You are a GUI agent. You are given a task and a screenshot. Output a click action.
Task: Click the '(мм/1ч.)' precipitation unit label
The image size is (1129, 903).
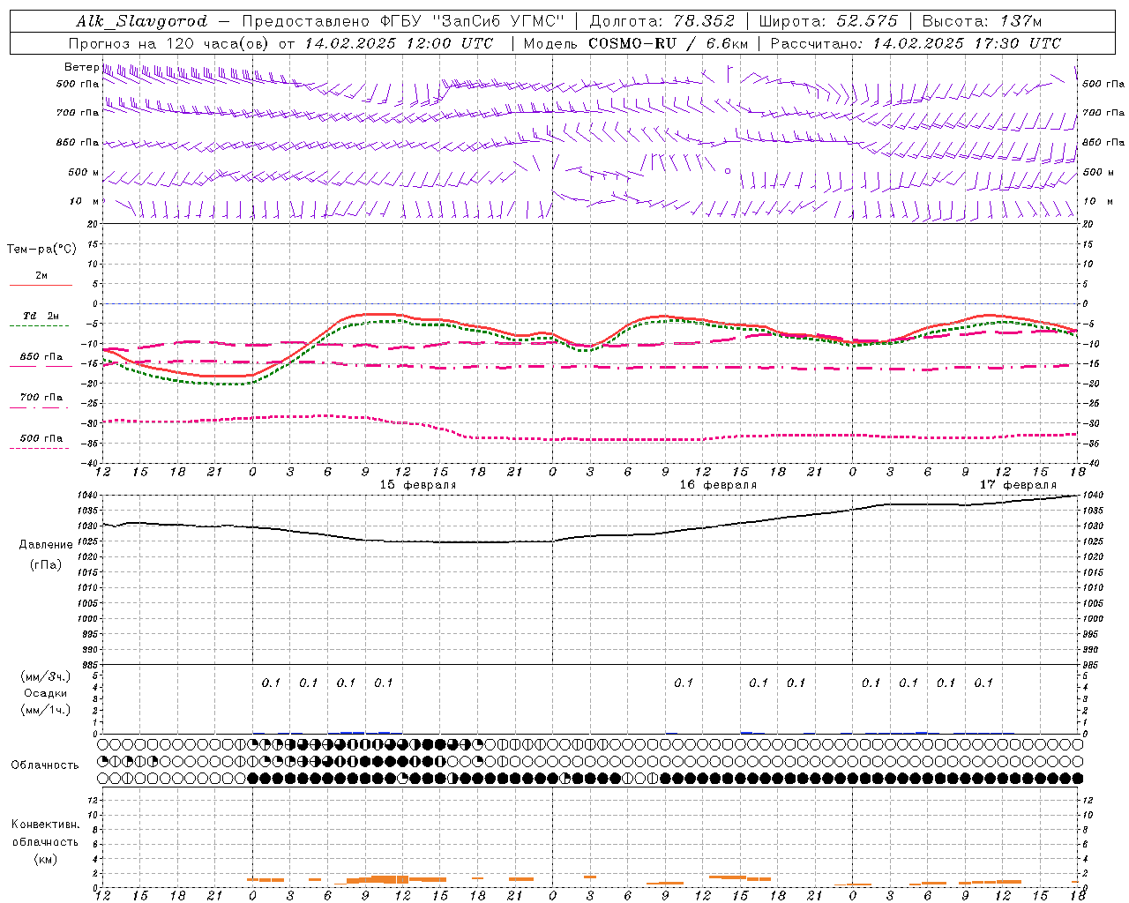[x=46, y=710]
